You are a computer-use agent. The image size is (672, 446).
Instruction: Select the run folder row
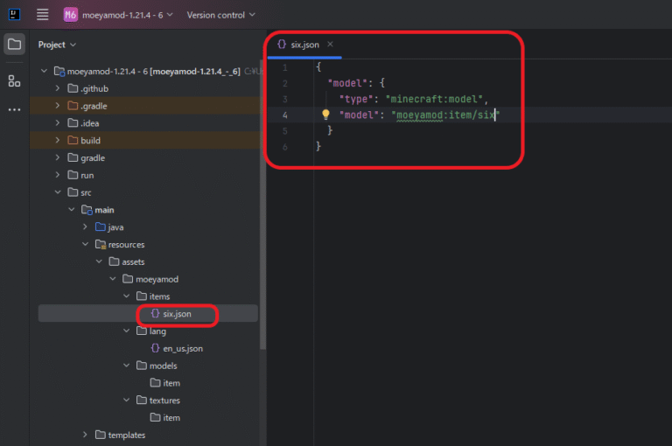[x=145, y=175]
